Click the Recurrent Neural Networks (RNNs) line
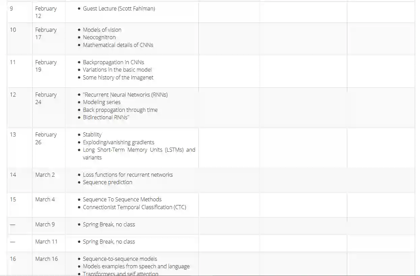Image resolution: width=420 pixels, height=276 pixels. click(125, 95)
